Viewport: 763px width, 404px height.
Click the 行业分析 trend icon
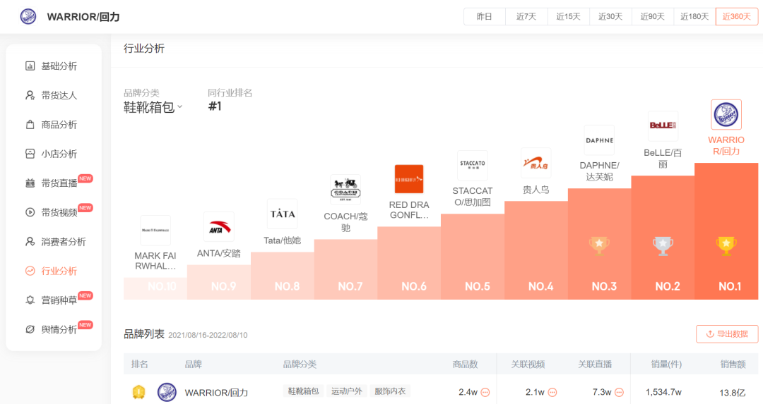pyautogui.click(x=30, y=271)
